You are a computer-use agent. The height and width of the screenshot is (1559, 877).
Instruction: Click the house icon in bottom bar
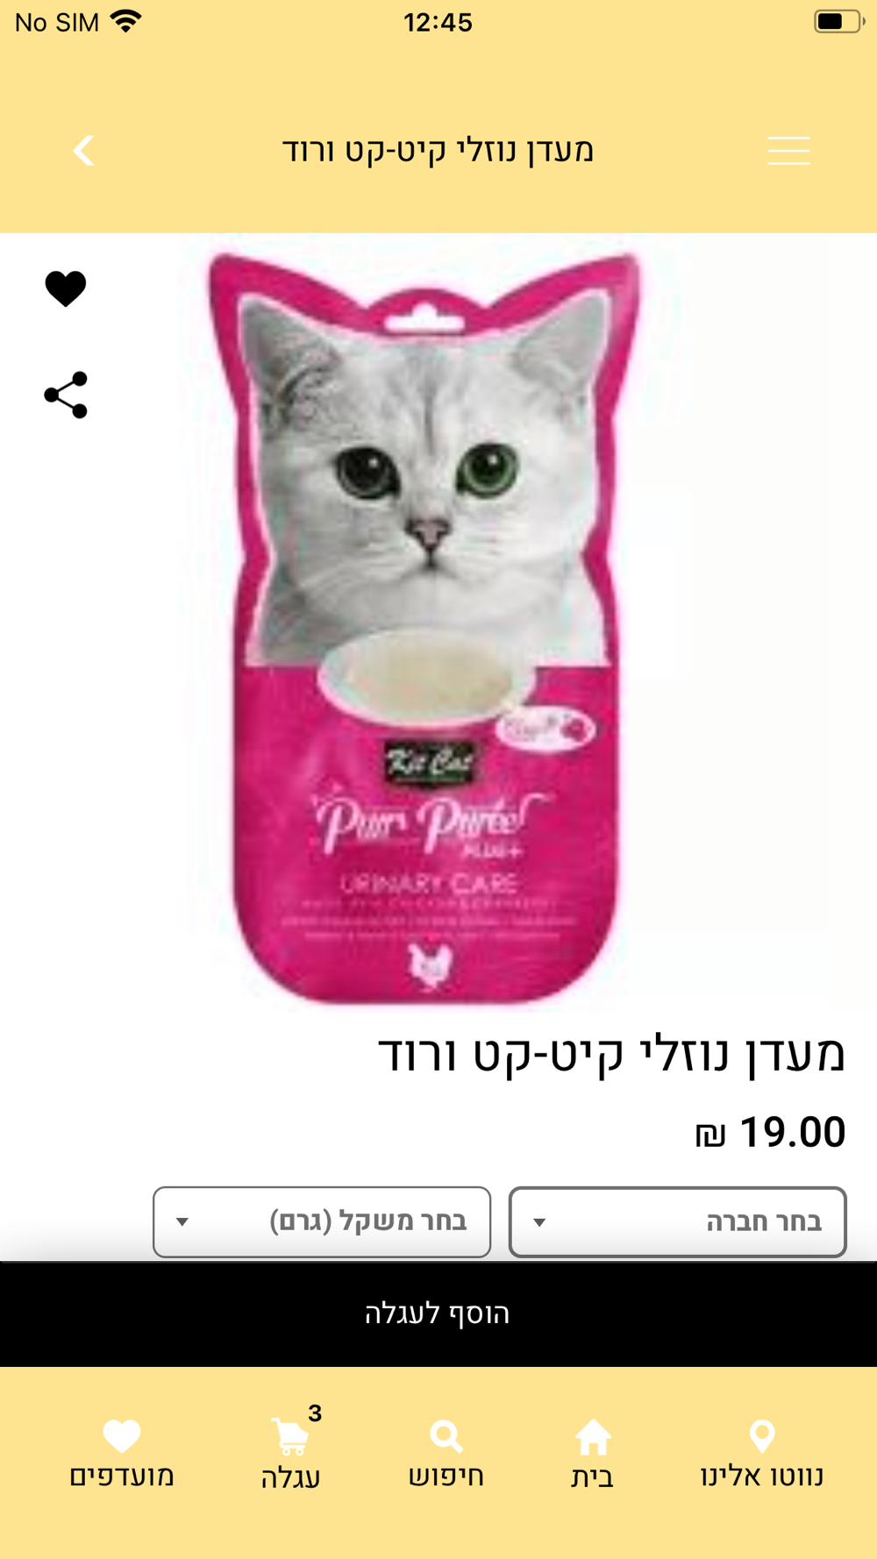pyautogui.click(x=593, y=1436)
